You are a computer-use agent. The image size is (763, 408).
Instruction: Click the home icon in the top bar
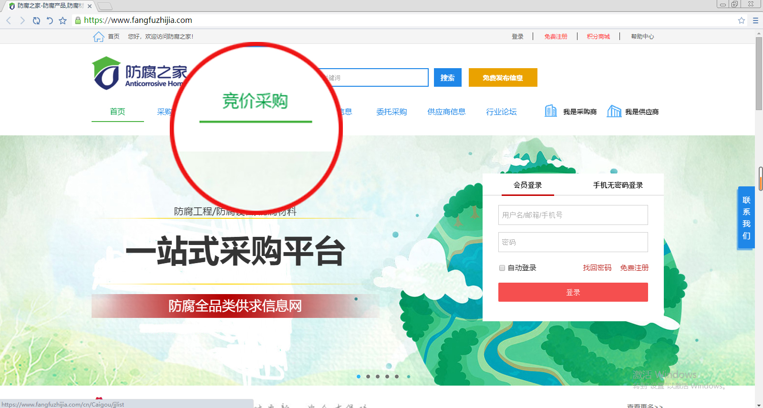point(98,37)
